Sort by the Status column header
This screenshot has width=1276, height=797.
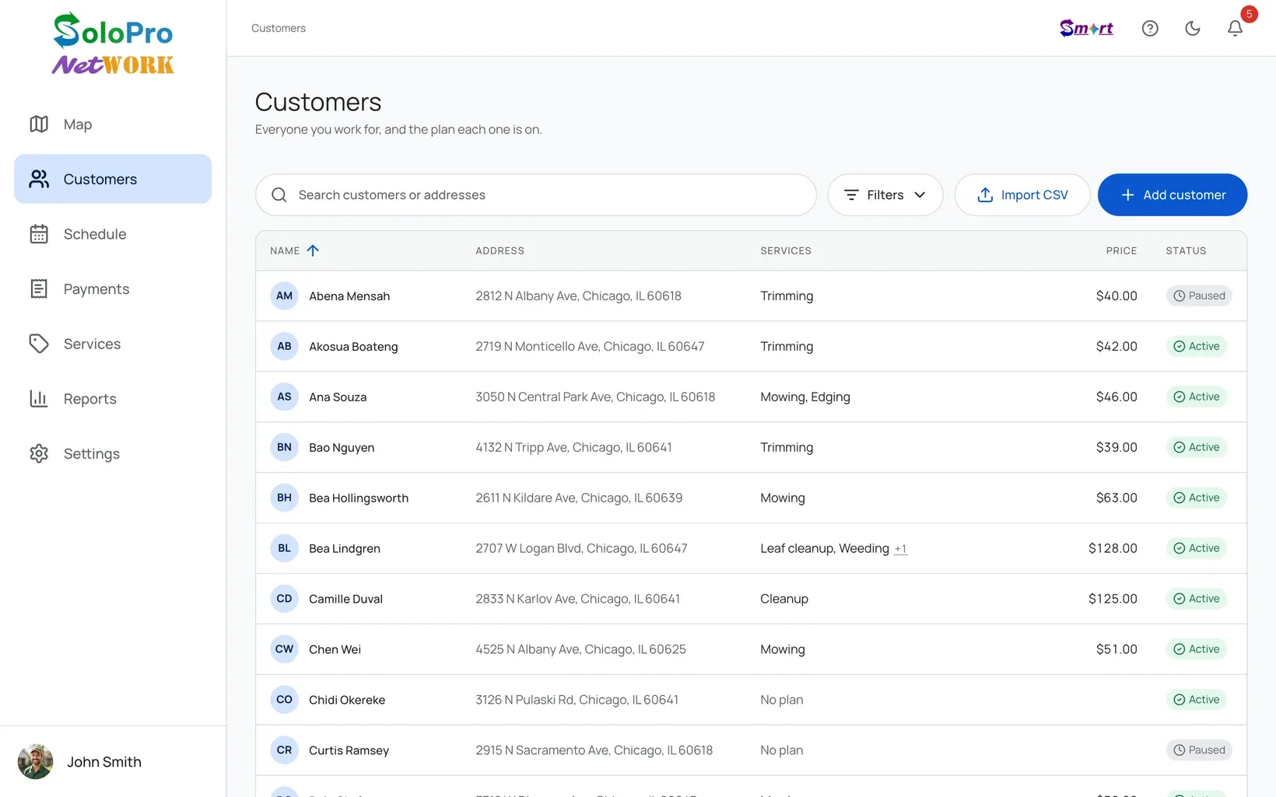(x=1186, y=250)
